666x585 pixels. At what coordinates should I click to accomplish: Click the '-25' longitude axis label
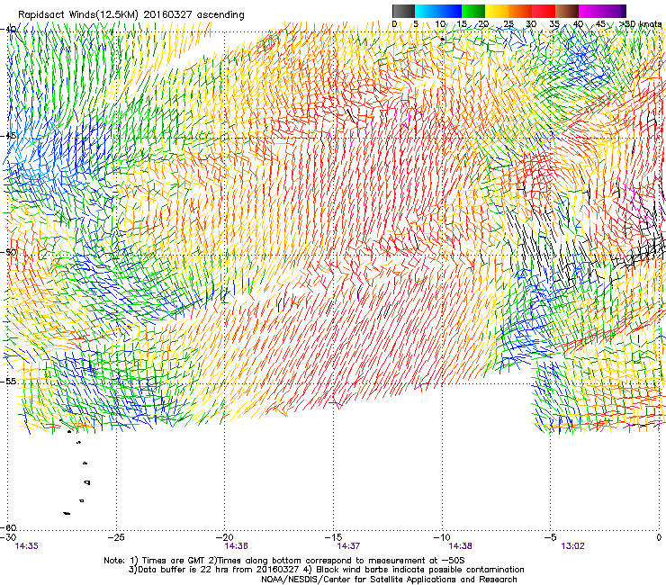point(116,537)
